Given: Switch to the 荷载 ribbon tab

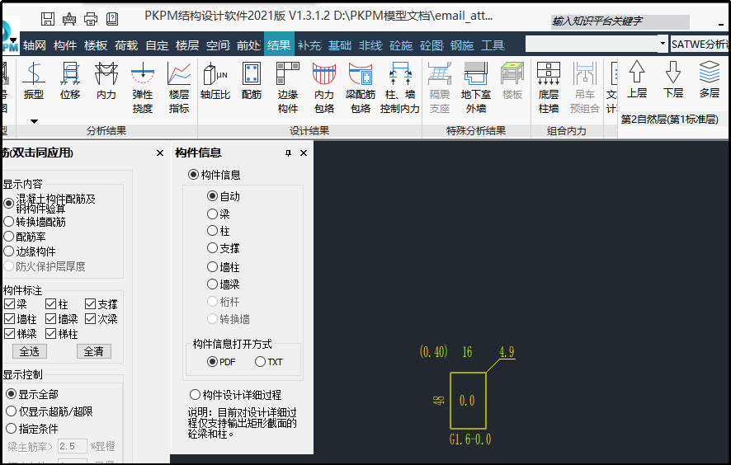Looking at the screenshot, I should click(126, 45).
